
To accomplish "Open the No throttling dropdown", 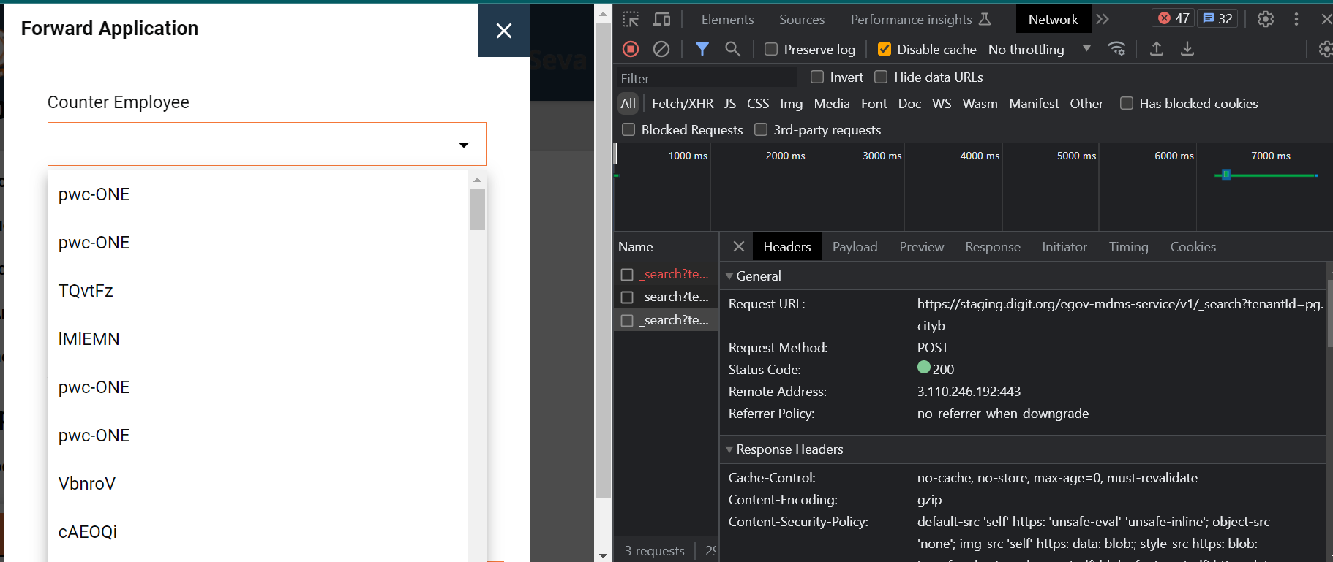I will point(1039,49).
